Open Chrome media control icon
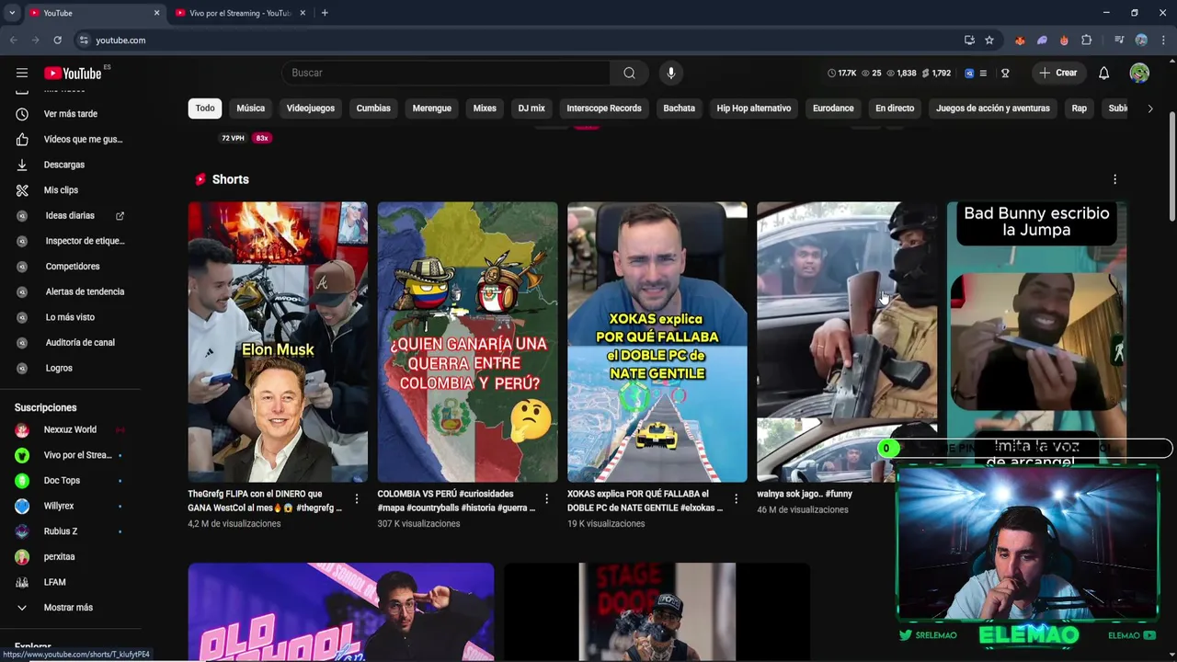 pyautogui.click(x=1119, y=40)
